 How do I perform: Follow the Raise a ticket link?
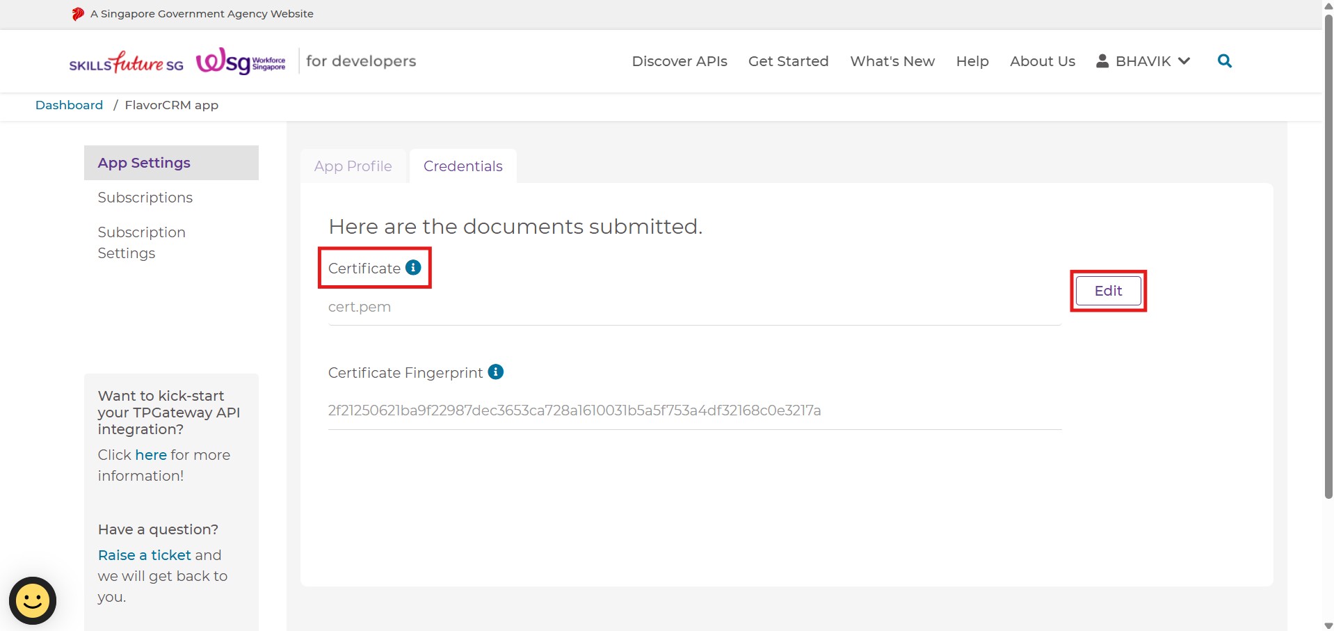pyautogui.click(x=144, y=555)
